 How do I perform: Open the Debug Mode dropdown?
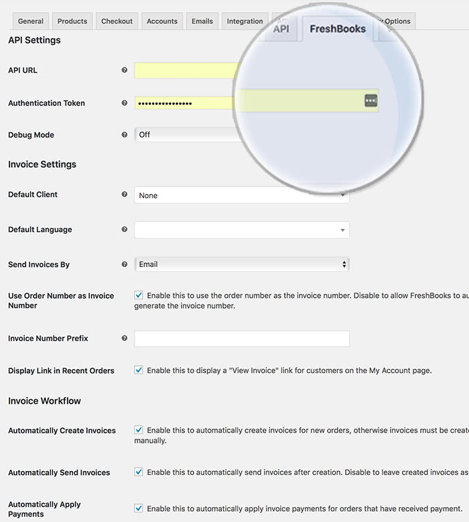[x=188, y=134]
